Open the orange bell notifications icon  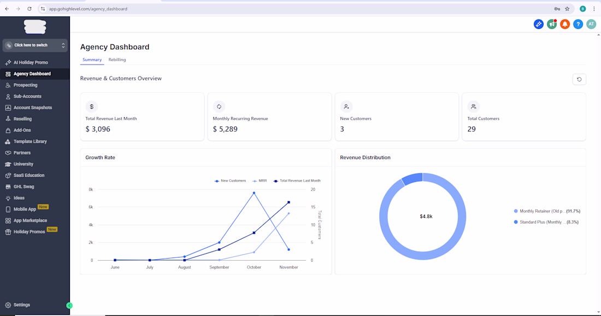point(565,24)
